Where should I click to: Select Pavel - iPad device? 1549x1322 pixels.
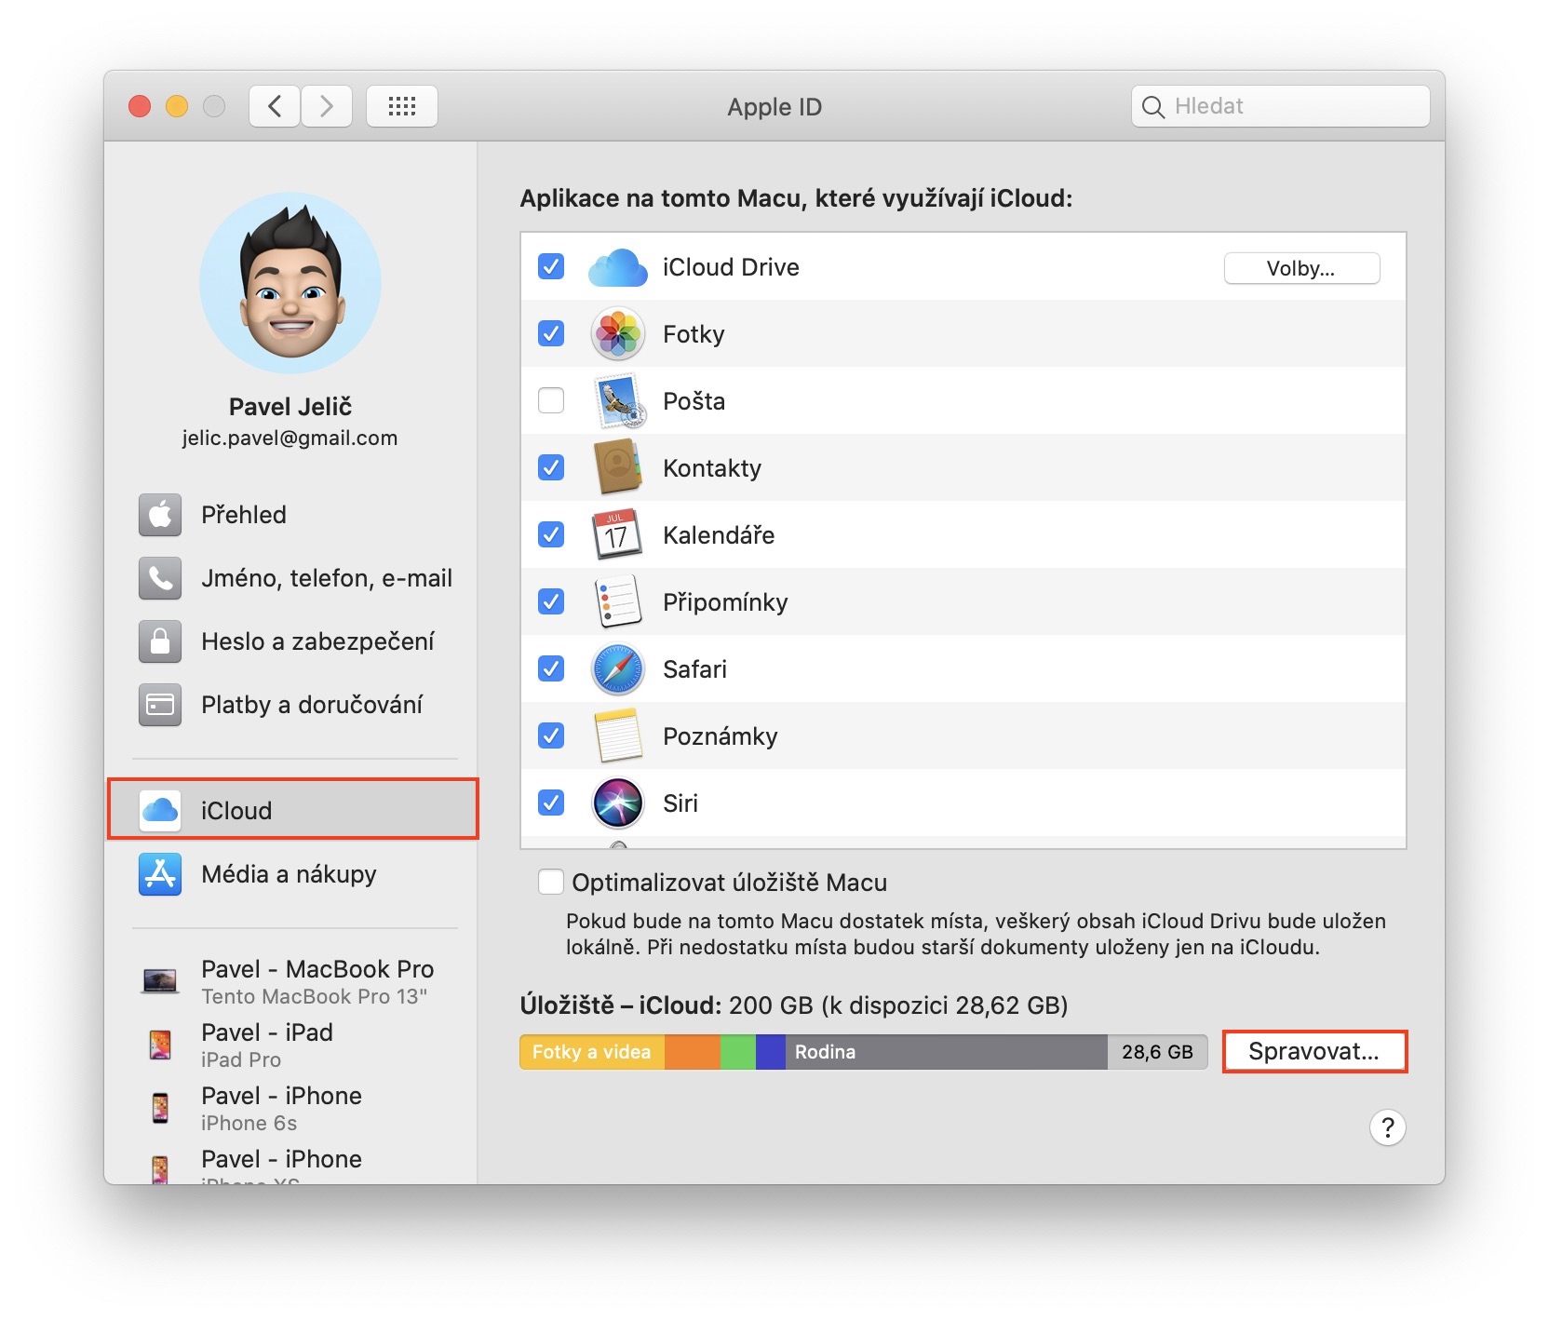coord(292,1045)
